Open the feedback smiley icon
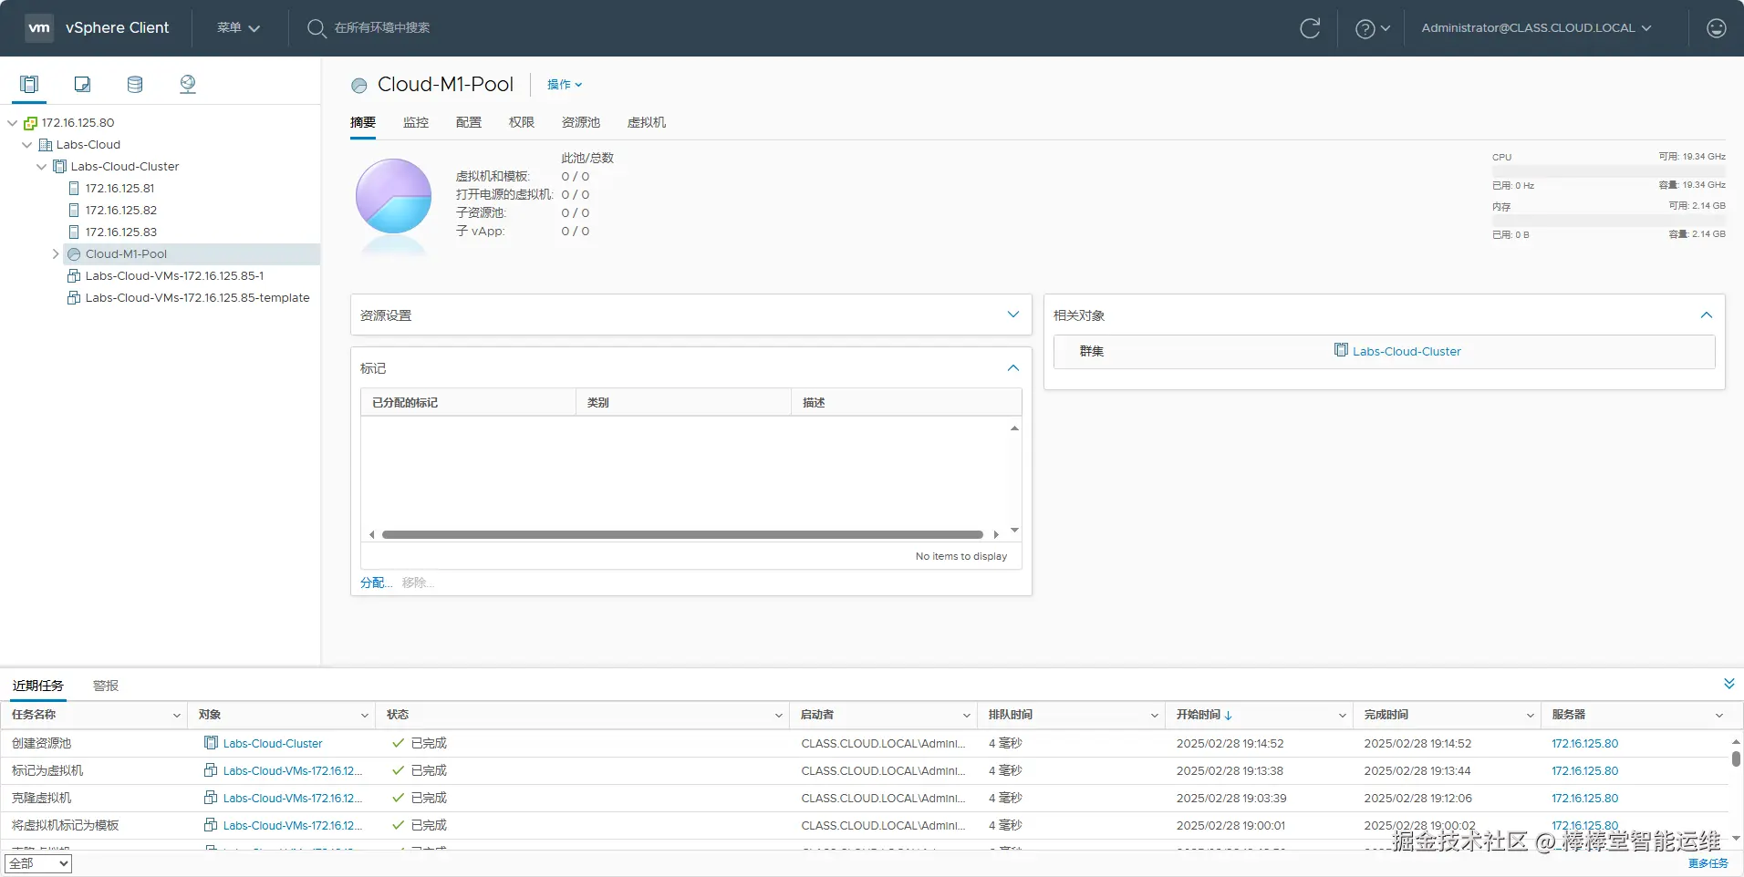This screenshot has width=1744, height=877. (1716, 28)
